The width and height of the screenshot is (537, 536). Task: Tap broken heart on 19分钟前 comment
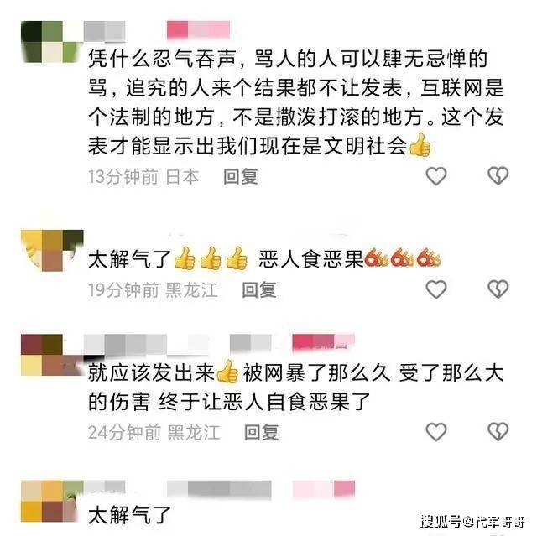point(498,289)
